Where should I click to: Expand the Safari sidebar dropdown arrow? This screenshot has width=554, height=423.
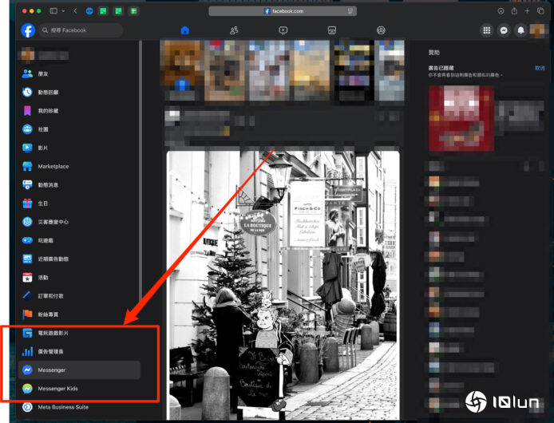63,11
